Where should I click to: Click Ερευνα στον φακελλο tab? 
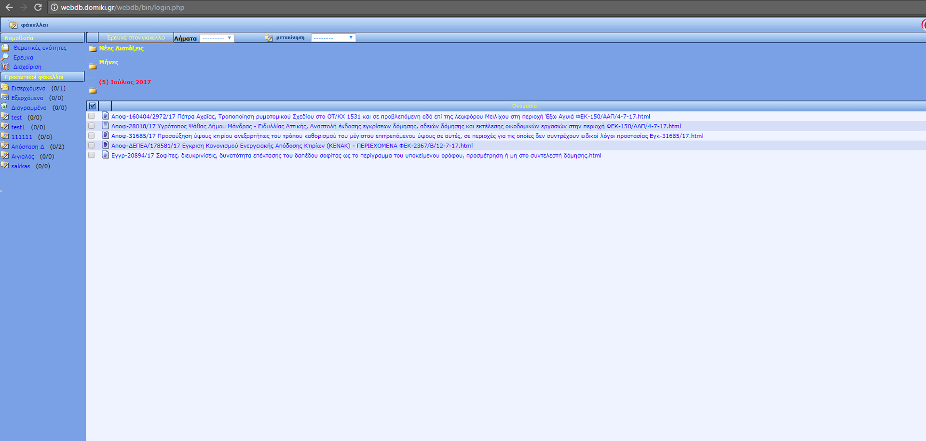(136, 38)
